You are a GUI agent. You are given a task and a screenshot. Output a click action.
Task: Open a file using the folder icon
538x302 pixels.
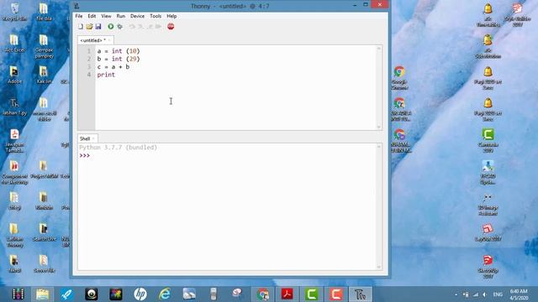(x=89, y=26)
